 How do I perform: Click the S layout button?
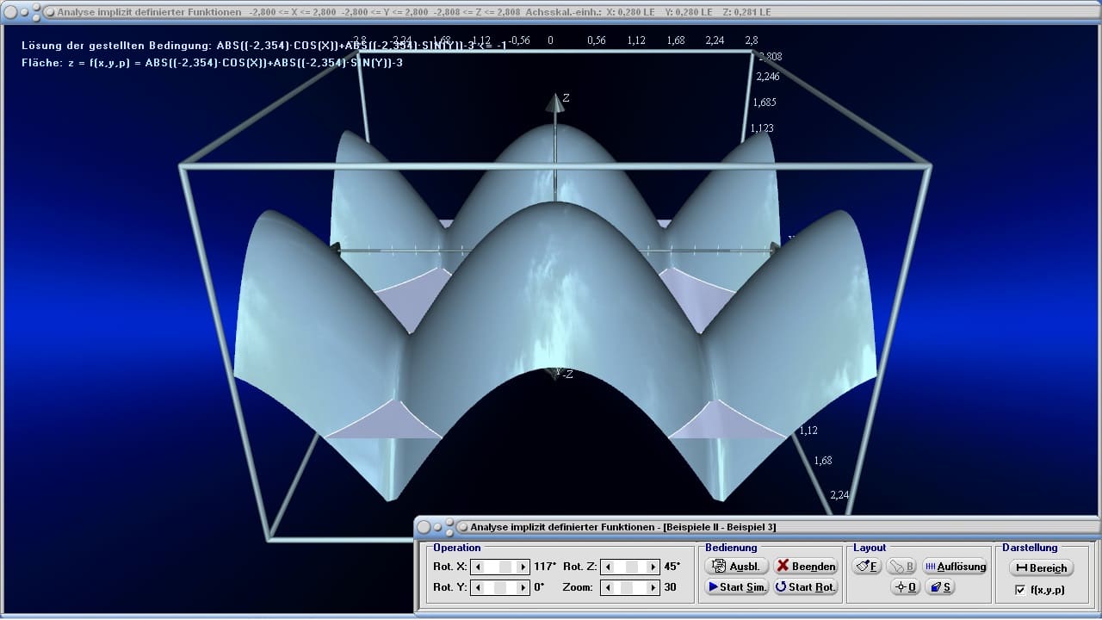[x=941, y=587]
